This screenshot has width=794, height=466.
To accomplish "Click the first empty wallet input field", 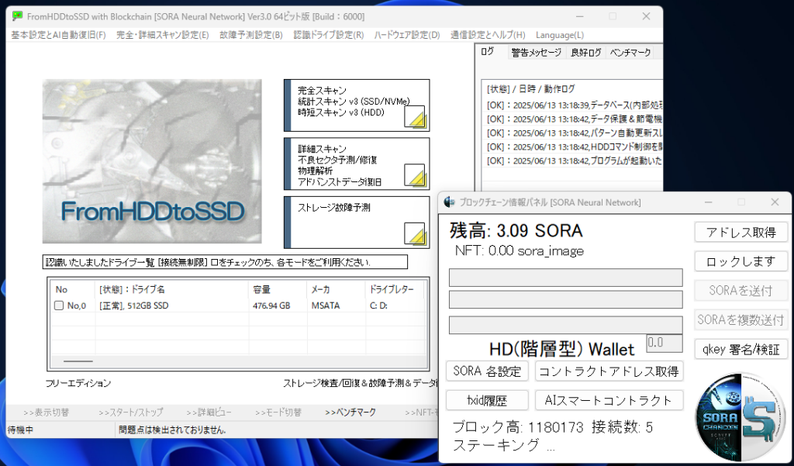I will 565,278.
